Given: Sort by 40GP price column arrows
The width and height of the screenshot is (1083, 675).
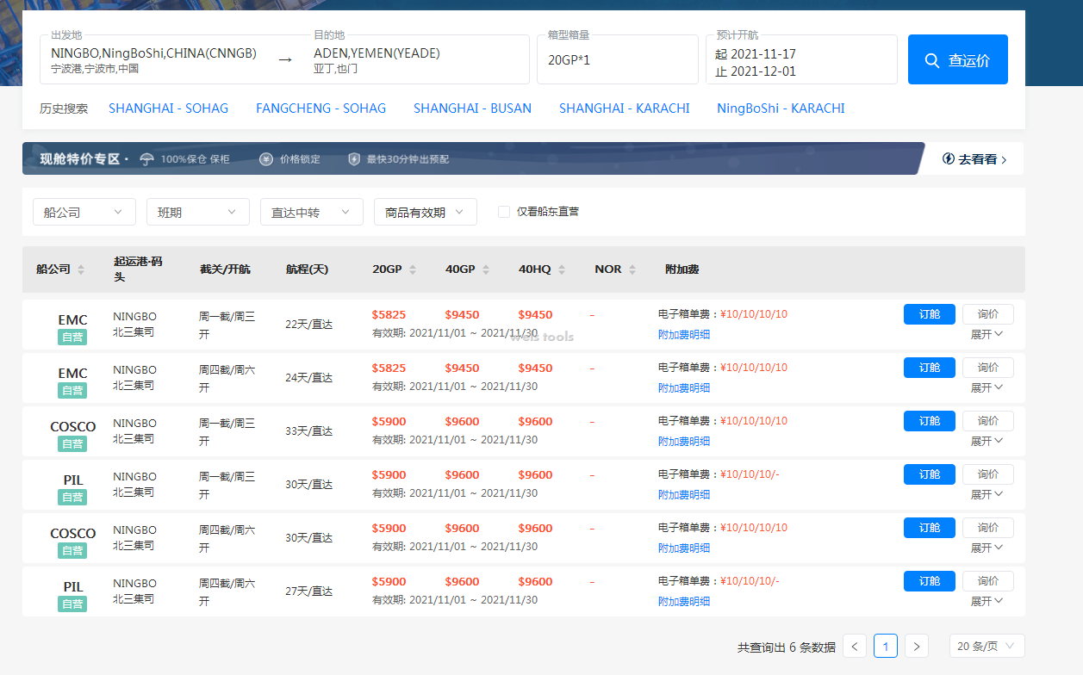Looking at the screenshot, I should pos(486,269).
